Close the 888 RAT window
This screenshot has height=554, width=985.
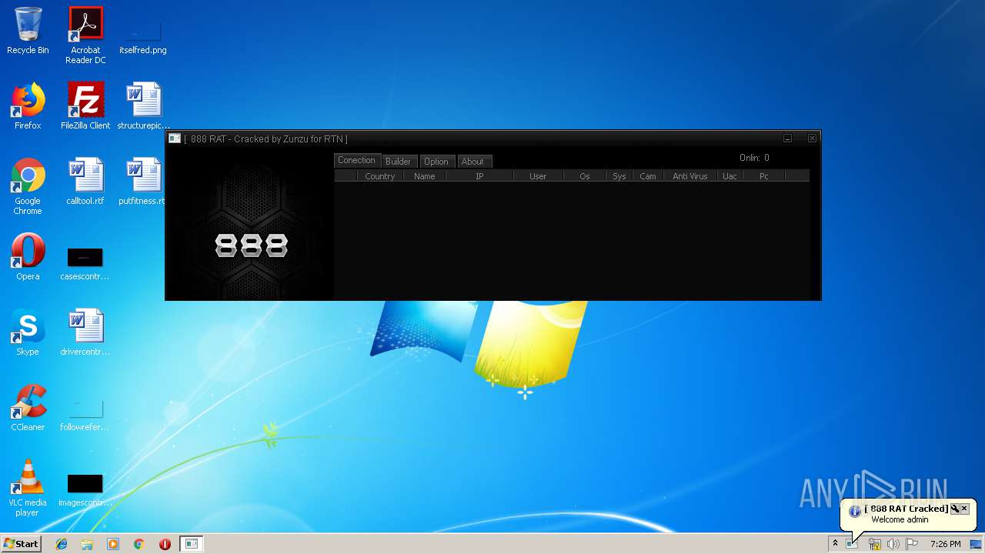click(x=812, y=138)
